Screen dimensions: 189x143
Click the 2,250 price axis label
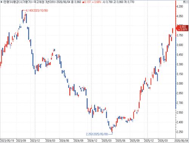[x=180, y=132]
